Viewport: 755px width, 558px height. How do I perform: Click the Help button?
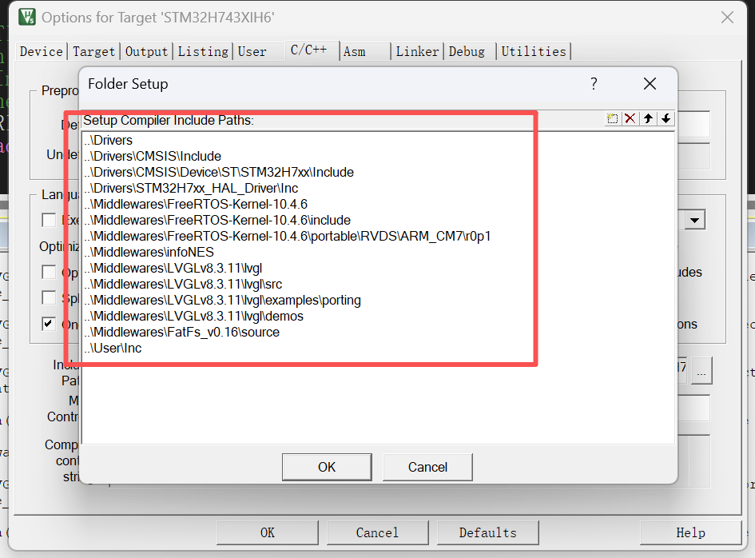[689, 532]
